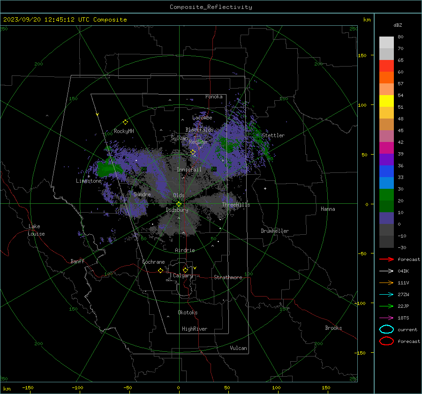Click the Stettler label
This screenshot has width=422, height=394.
(x=273, y=135)
